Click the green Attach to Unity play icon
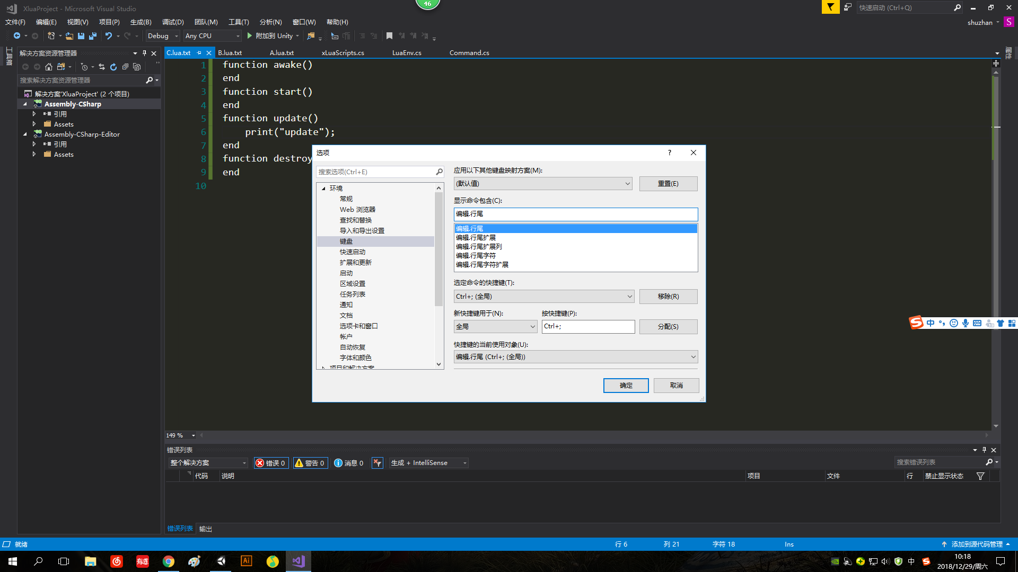 pyautogui.click(x=249, y=36)
